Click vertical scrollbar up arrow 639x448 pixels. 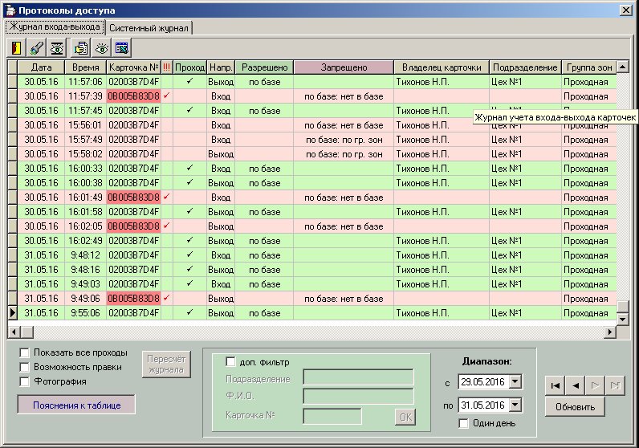point(622,67)
